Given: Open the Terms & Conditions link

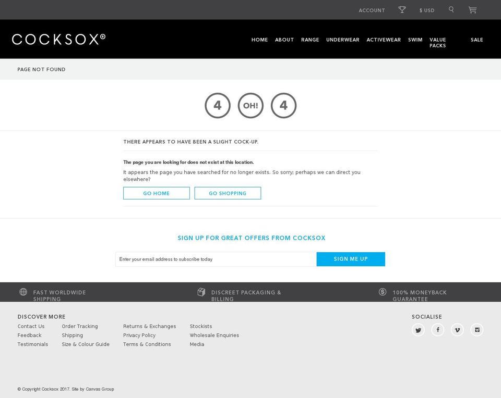Looking at the screenshot, I should tap(147, 344).
